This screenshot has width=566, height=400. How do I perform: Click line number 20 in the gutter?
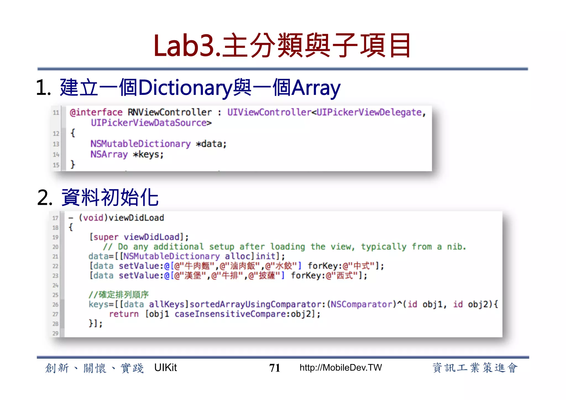pyautogui.click(x=55, y=247)
